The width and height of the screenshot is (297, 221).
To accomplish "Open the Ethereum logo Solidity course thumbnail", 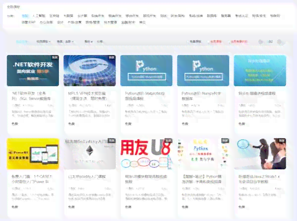I will coord(90,154).
